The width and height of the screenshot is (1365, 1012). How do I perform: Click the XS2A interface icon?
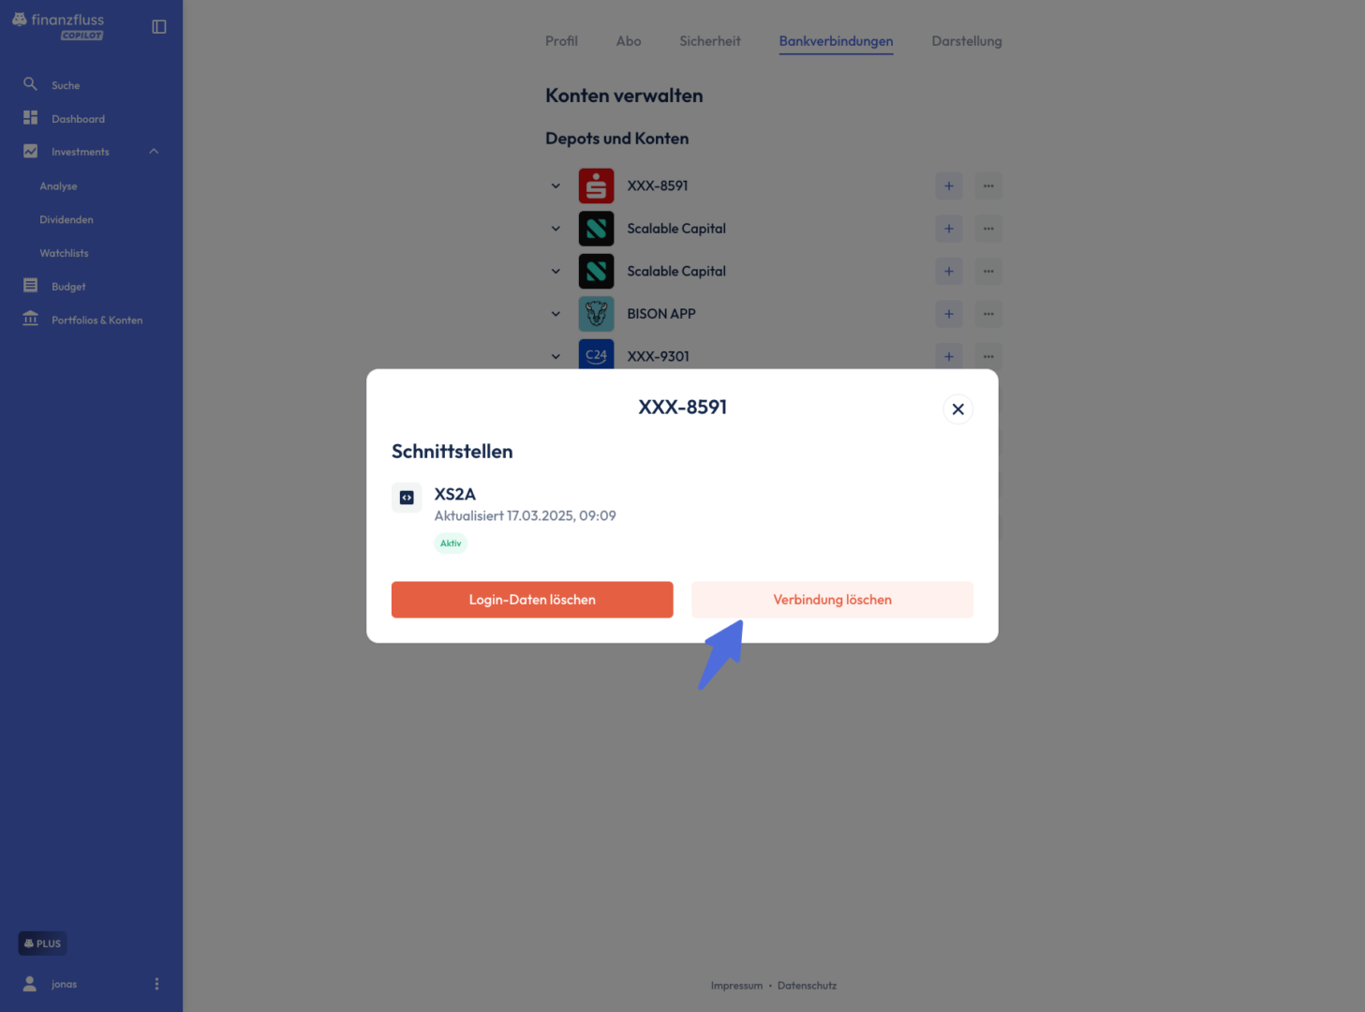pos(407,498)
